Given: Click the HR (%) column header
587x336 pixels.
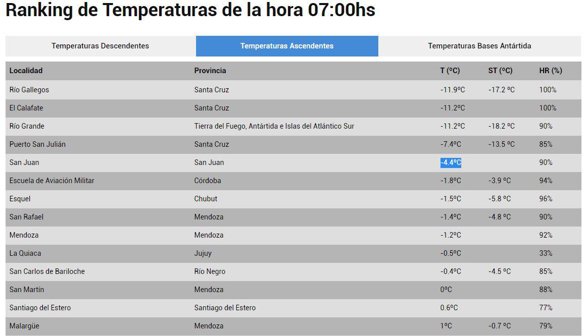Looking at the screenshot, I should [550, 71].
